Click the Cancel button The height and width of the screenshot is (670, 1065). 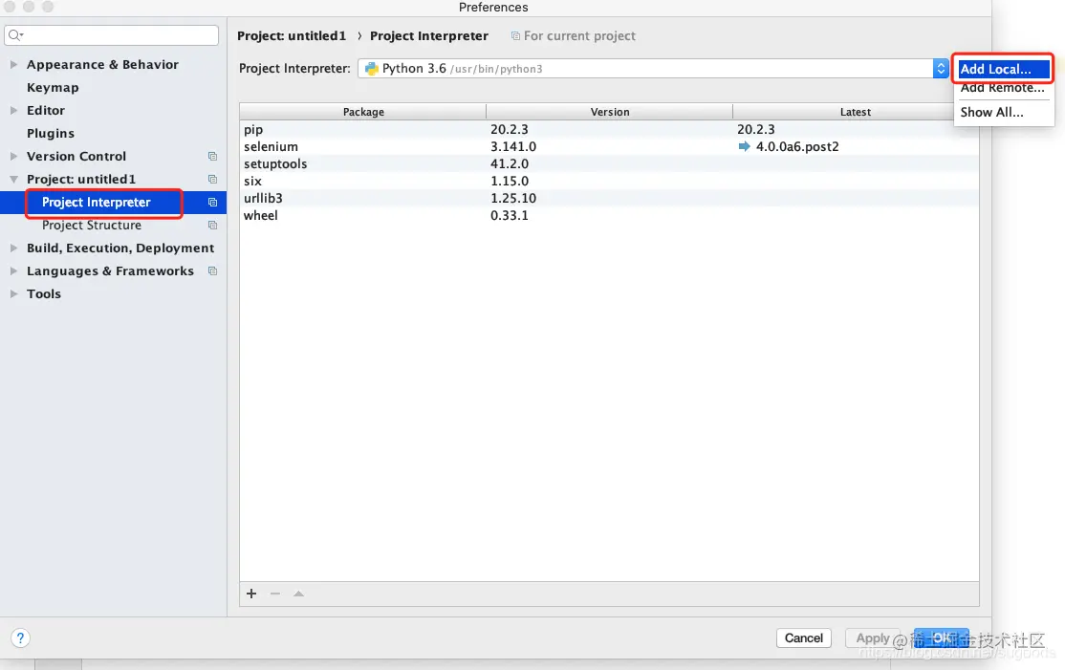point(803,638)
